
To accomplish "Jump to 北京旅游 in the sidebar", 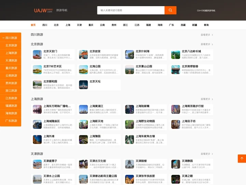I will coord(11,46).
